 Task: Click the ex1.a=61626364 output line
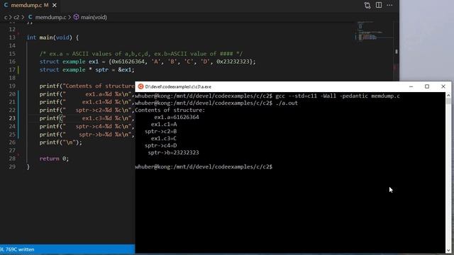pos(177,118)
